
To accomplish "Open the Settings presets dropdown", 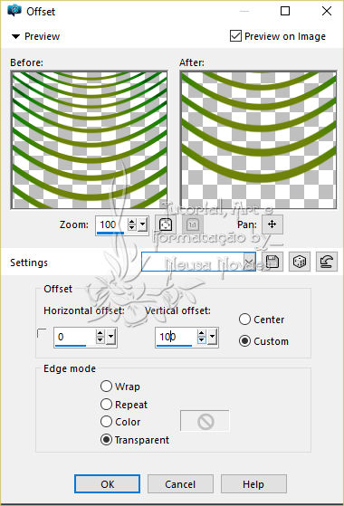I will [248, 262].
